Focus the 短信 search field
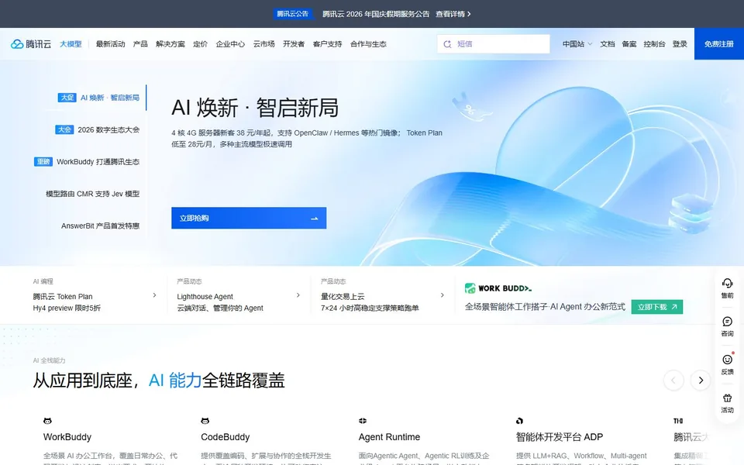Image resolution: width=744 pixels, height=465 pixels. pos(494,44)
